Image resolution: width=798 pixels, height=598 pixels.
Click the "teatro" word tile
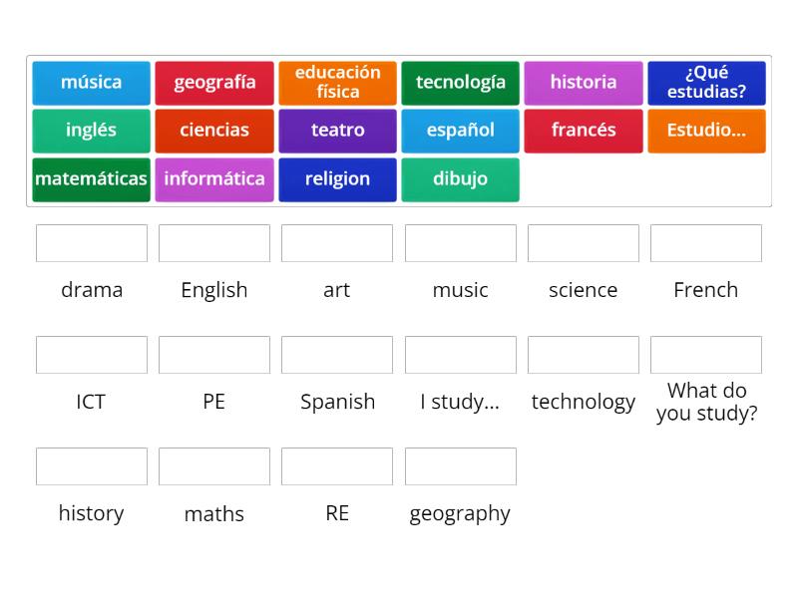337,131
